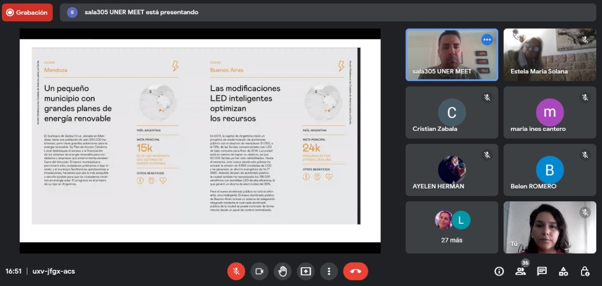Click the Mendoza city heading on the slide
This screenshot has width=602, height=286.
[x=56, y=70]
